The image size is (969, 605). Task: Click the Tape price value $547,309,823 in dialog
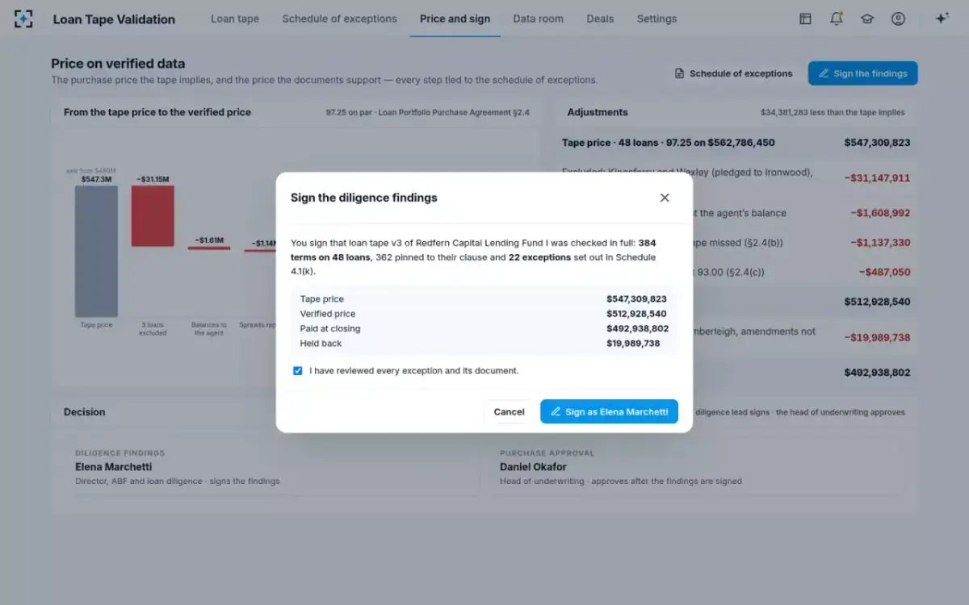pos(636,299)
